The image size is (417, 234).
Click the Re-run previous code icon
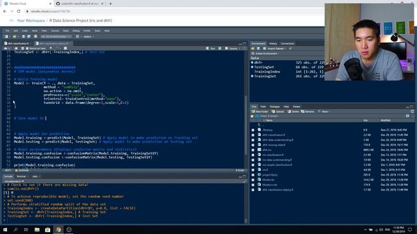point(220,49)
